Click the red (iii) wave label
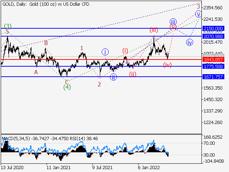 [x=154, y=30]
